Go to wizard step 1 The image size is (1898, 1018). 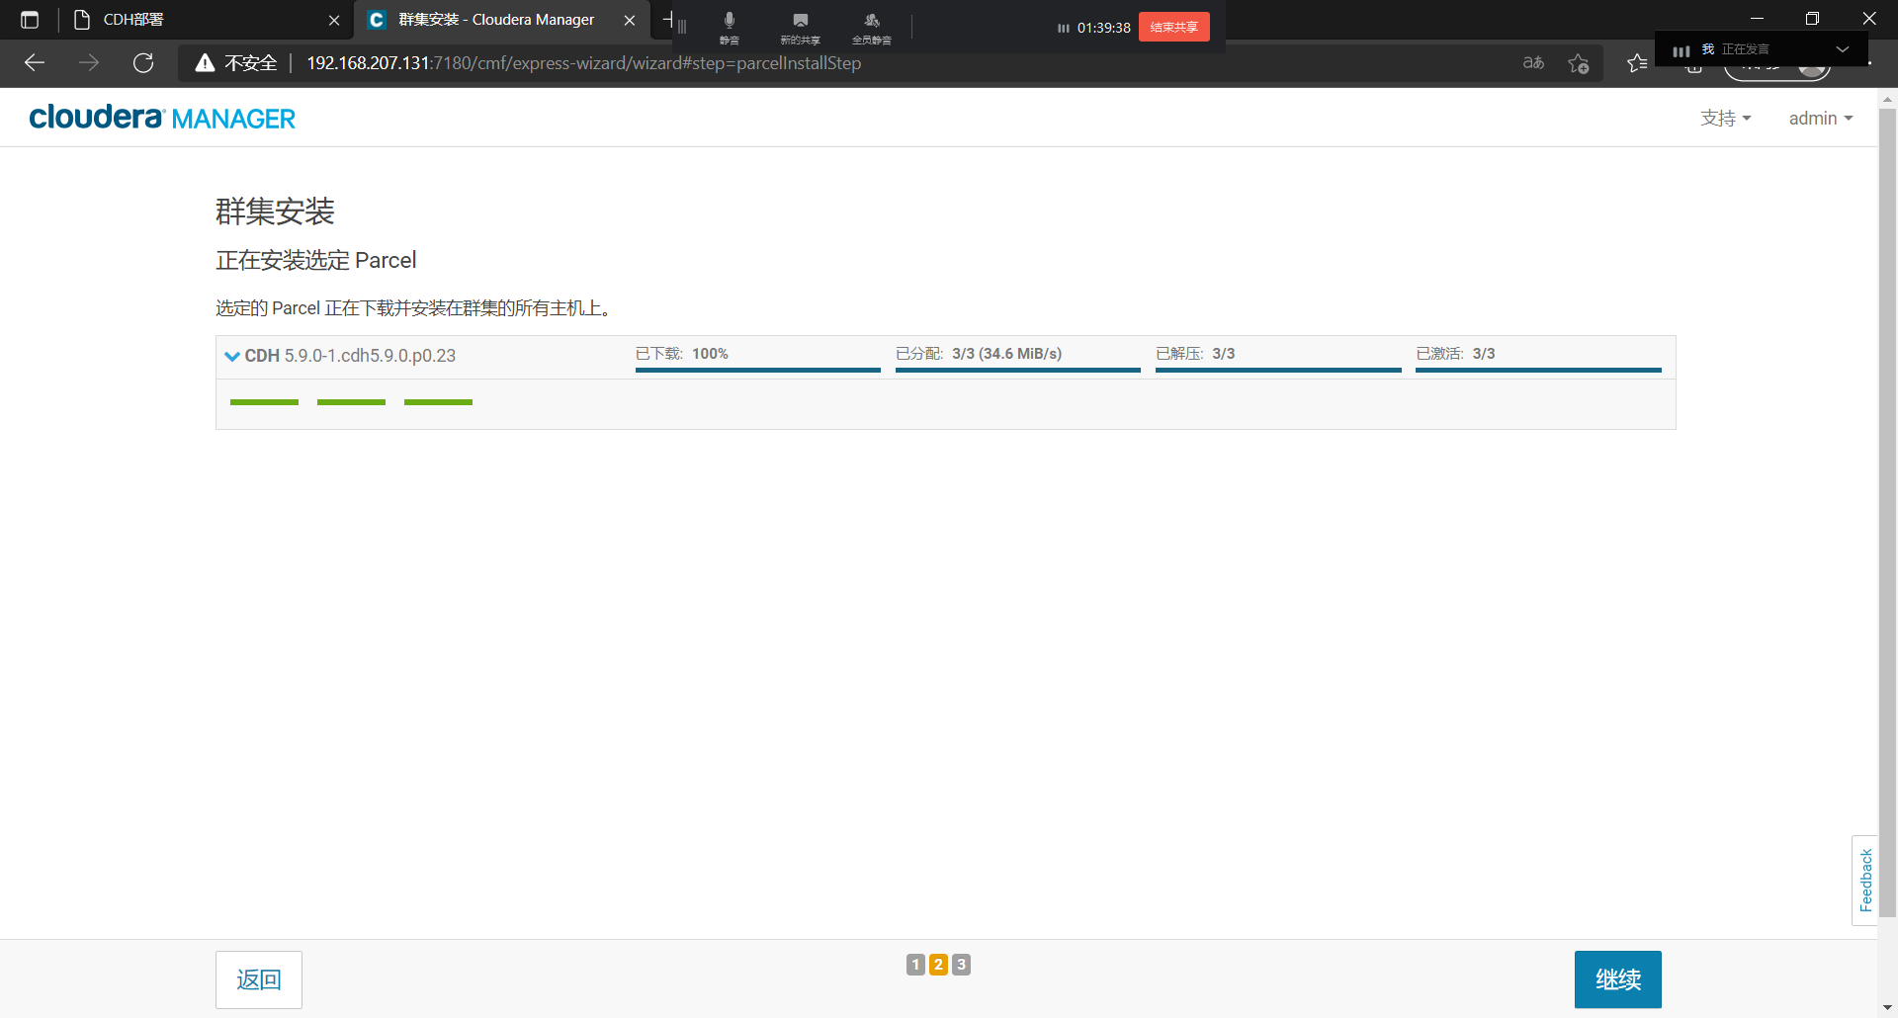(x=915, y=965)
